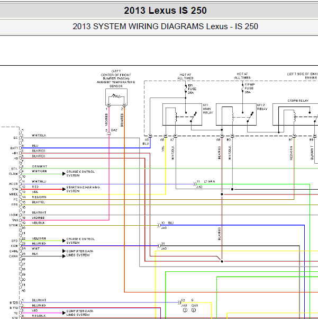Click the STARTING/CHARGING SYSTEM label
This screenshot has width=318, height=319.
[83, 189]
